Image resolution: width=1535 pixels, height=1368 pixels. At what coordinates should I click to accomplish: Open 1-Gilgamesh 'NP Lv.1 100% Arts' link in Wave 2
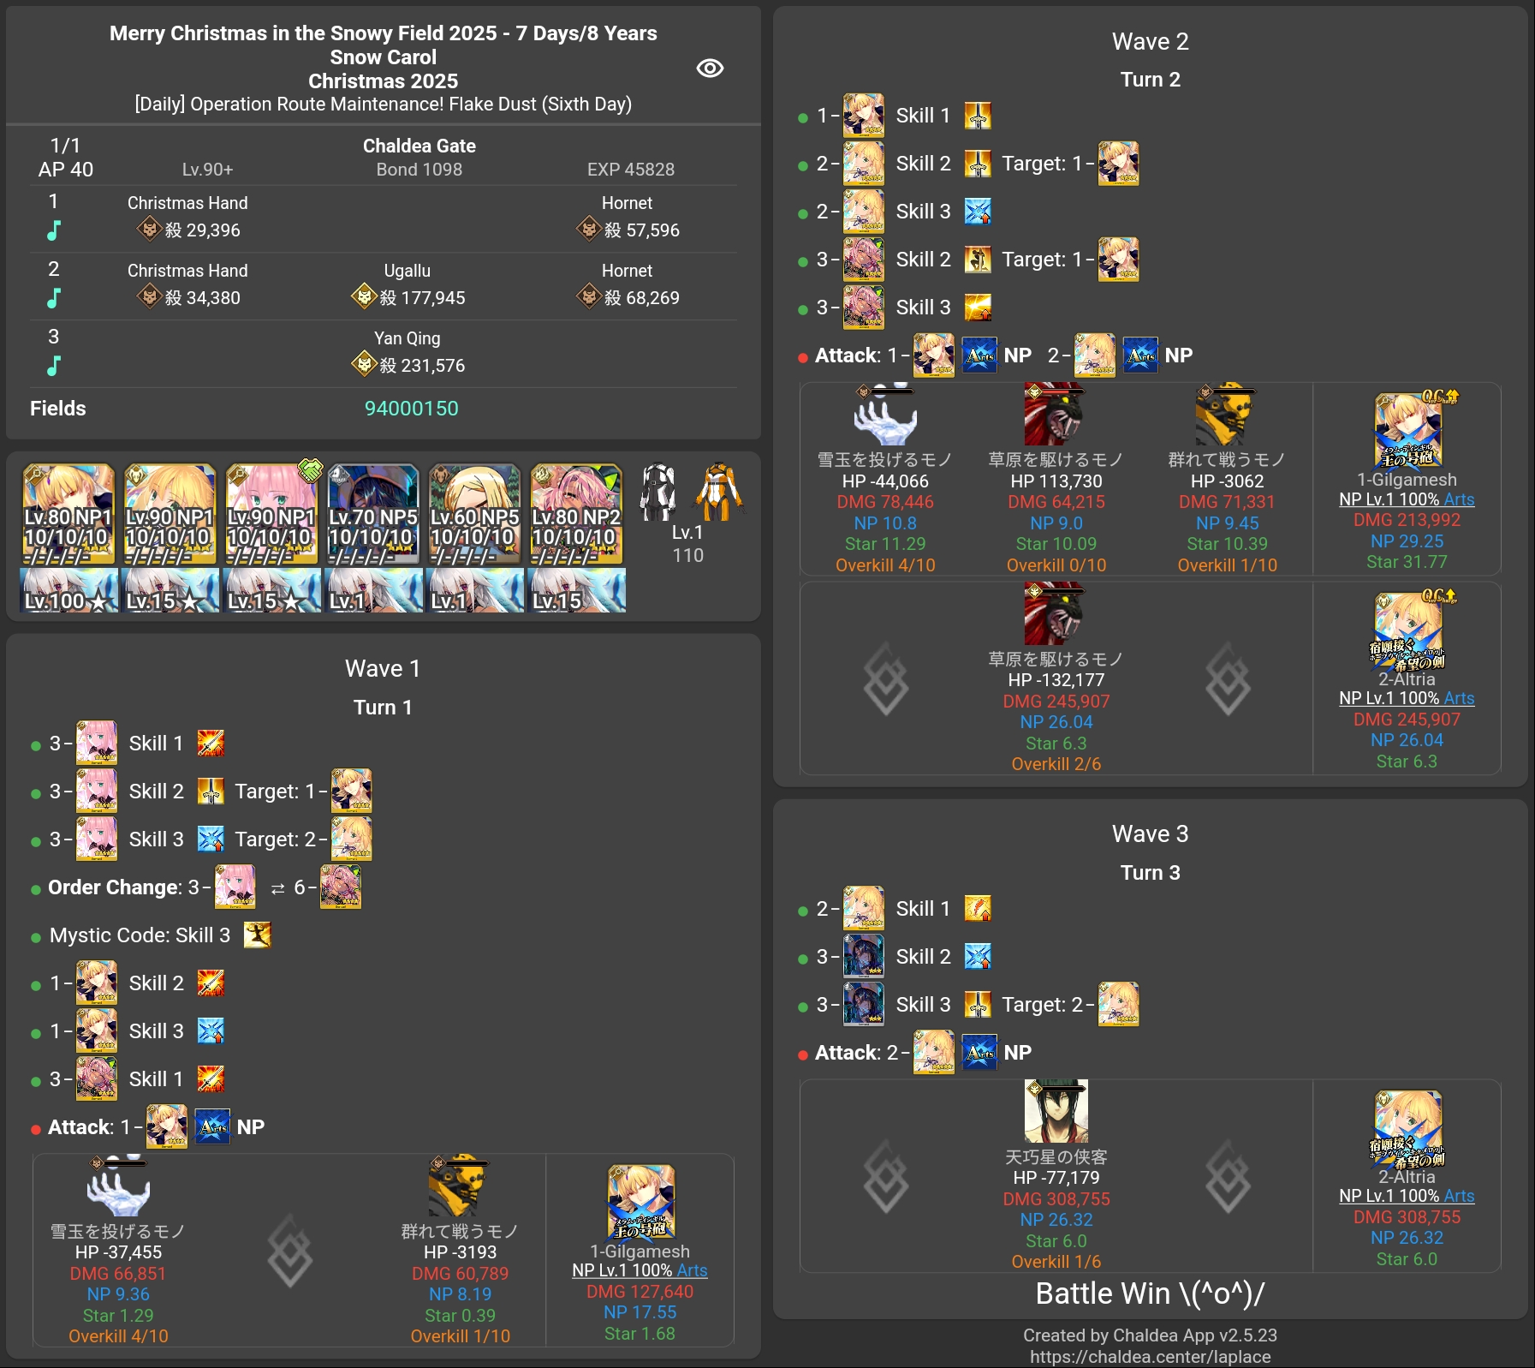point(1407,499)
